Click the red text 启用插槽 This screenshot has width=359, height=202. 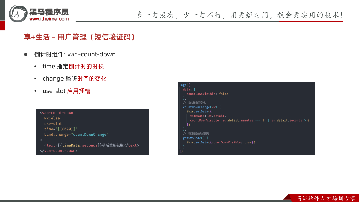(x=79, y=91)
